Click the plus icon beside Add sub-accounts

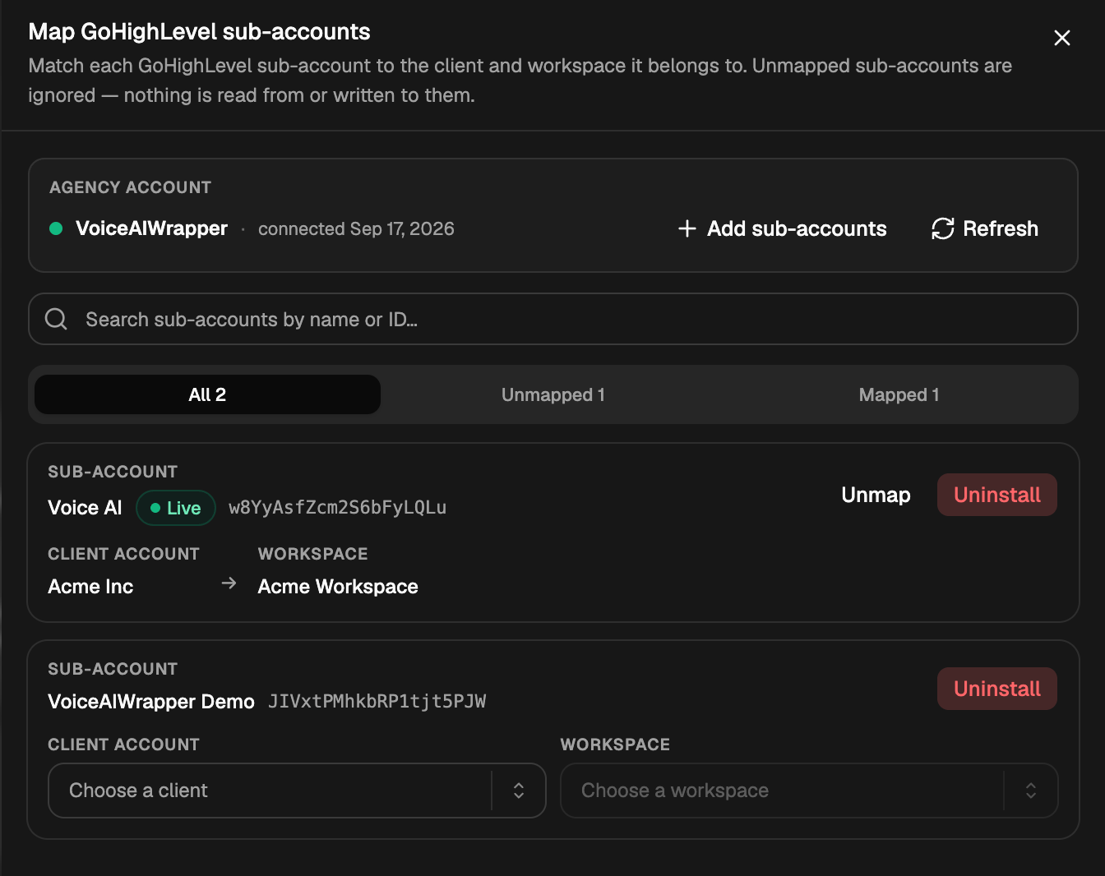(x=687, y=228)
